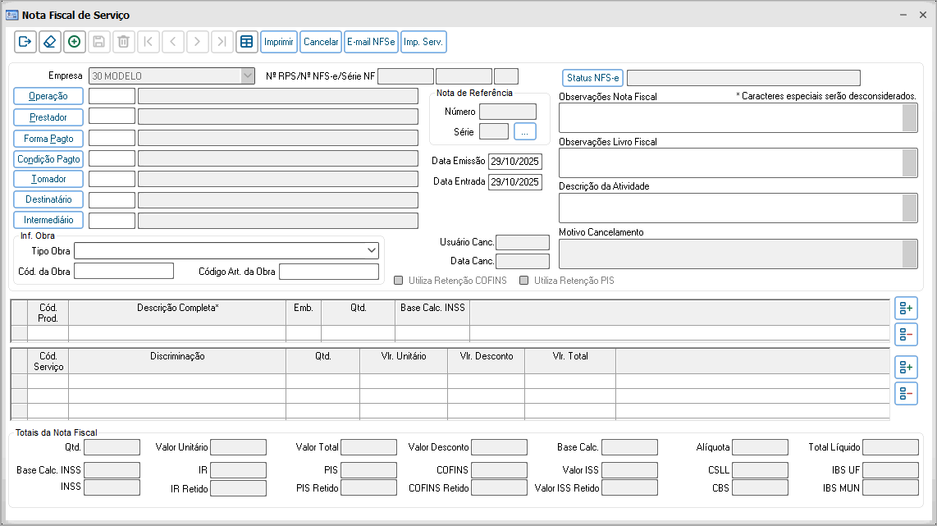Toggle the Utiliza Retenção PIS checkbox
This screenshot has height=526, width=937.
point(523,281)
